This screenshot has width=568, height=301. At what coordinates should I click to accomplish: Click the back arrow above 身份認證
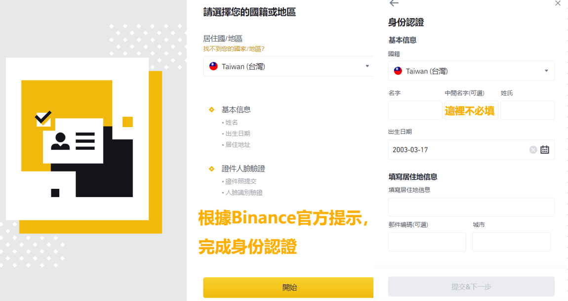394,3
